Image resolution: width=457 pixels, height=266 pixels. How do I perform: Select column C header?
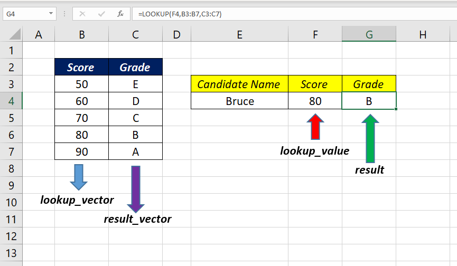135,35
